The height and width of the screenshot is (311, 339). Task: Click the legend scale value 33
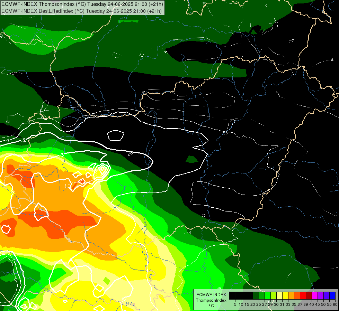pyautogui.click(x=288, y=304)
